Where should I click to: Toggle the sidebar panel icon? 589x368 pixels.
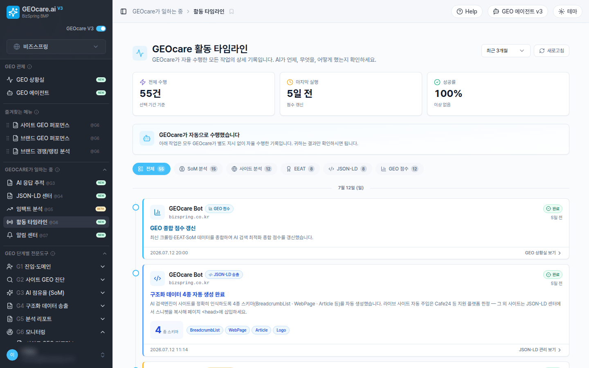(x=124, y=11)
